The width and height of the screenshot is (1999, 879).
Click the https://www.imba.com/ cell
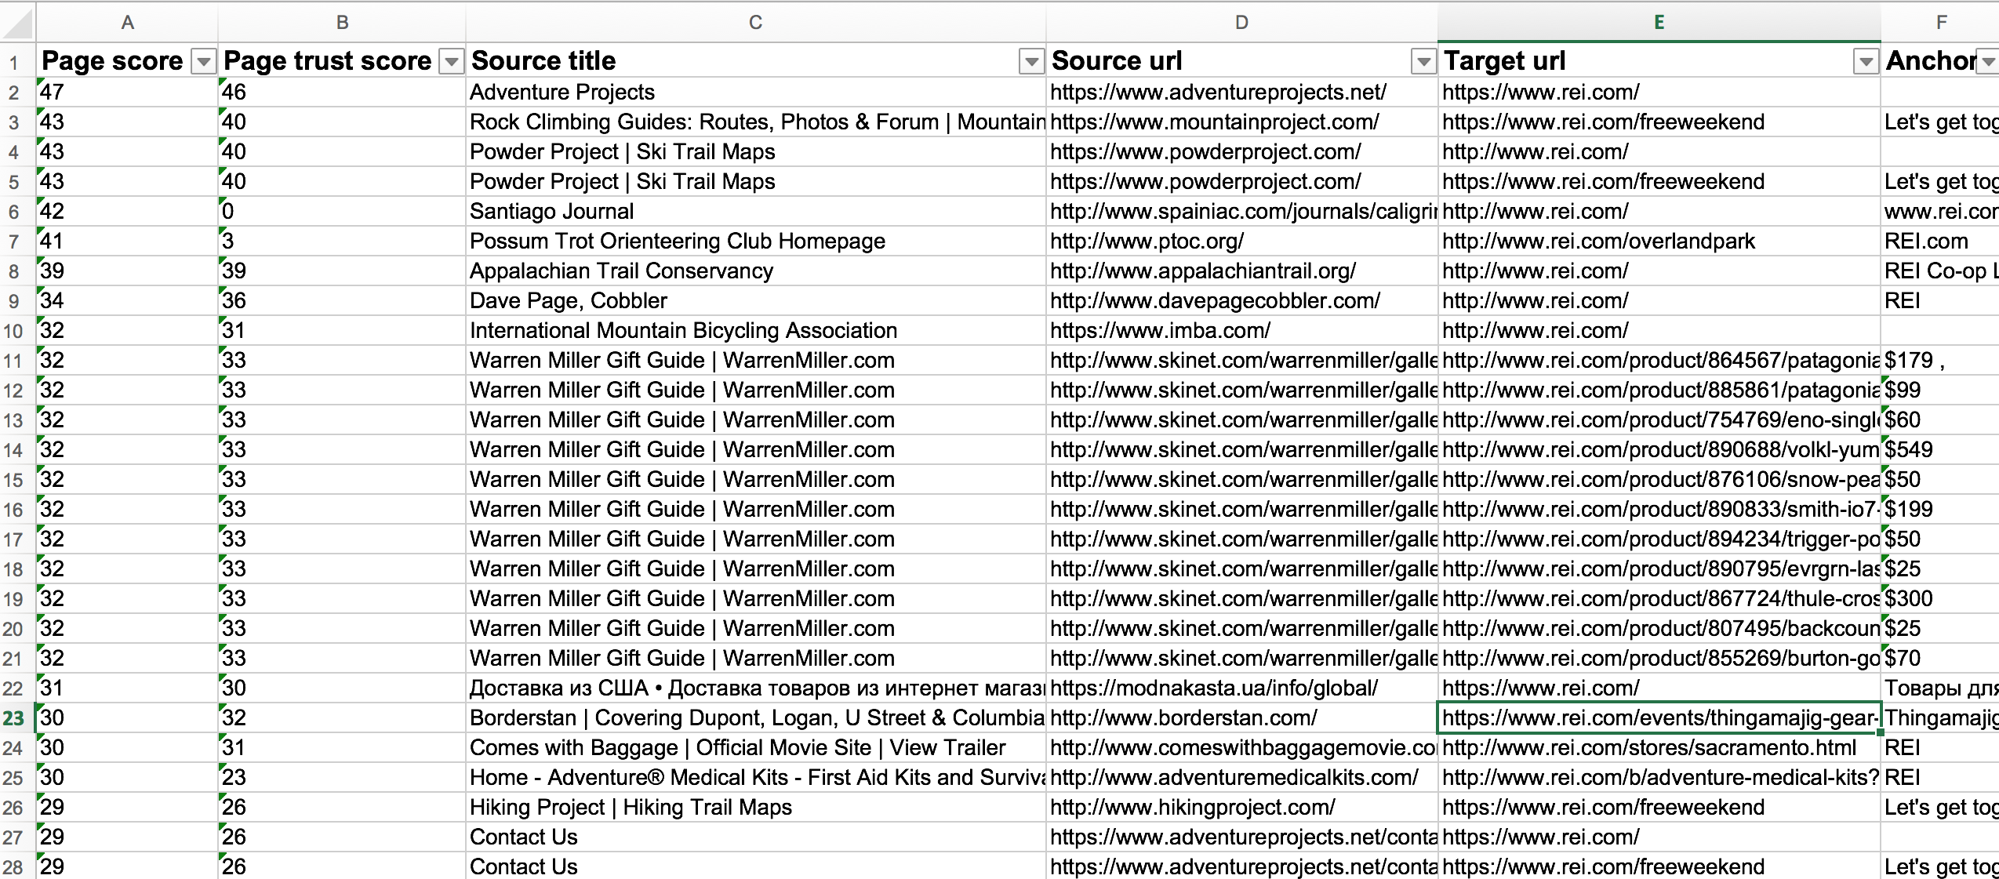[x=1241, y=331]
